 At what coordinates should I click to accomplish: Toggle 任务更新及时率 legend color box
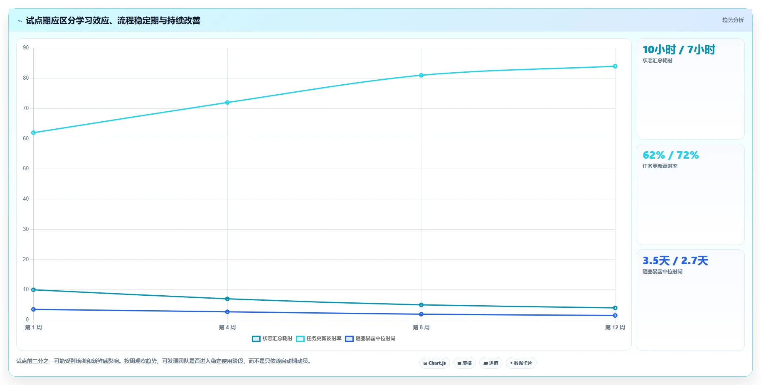[x=300, y=339]
